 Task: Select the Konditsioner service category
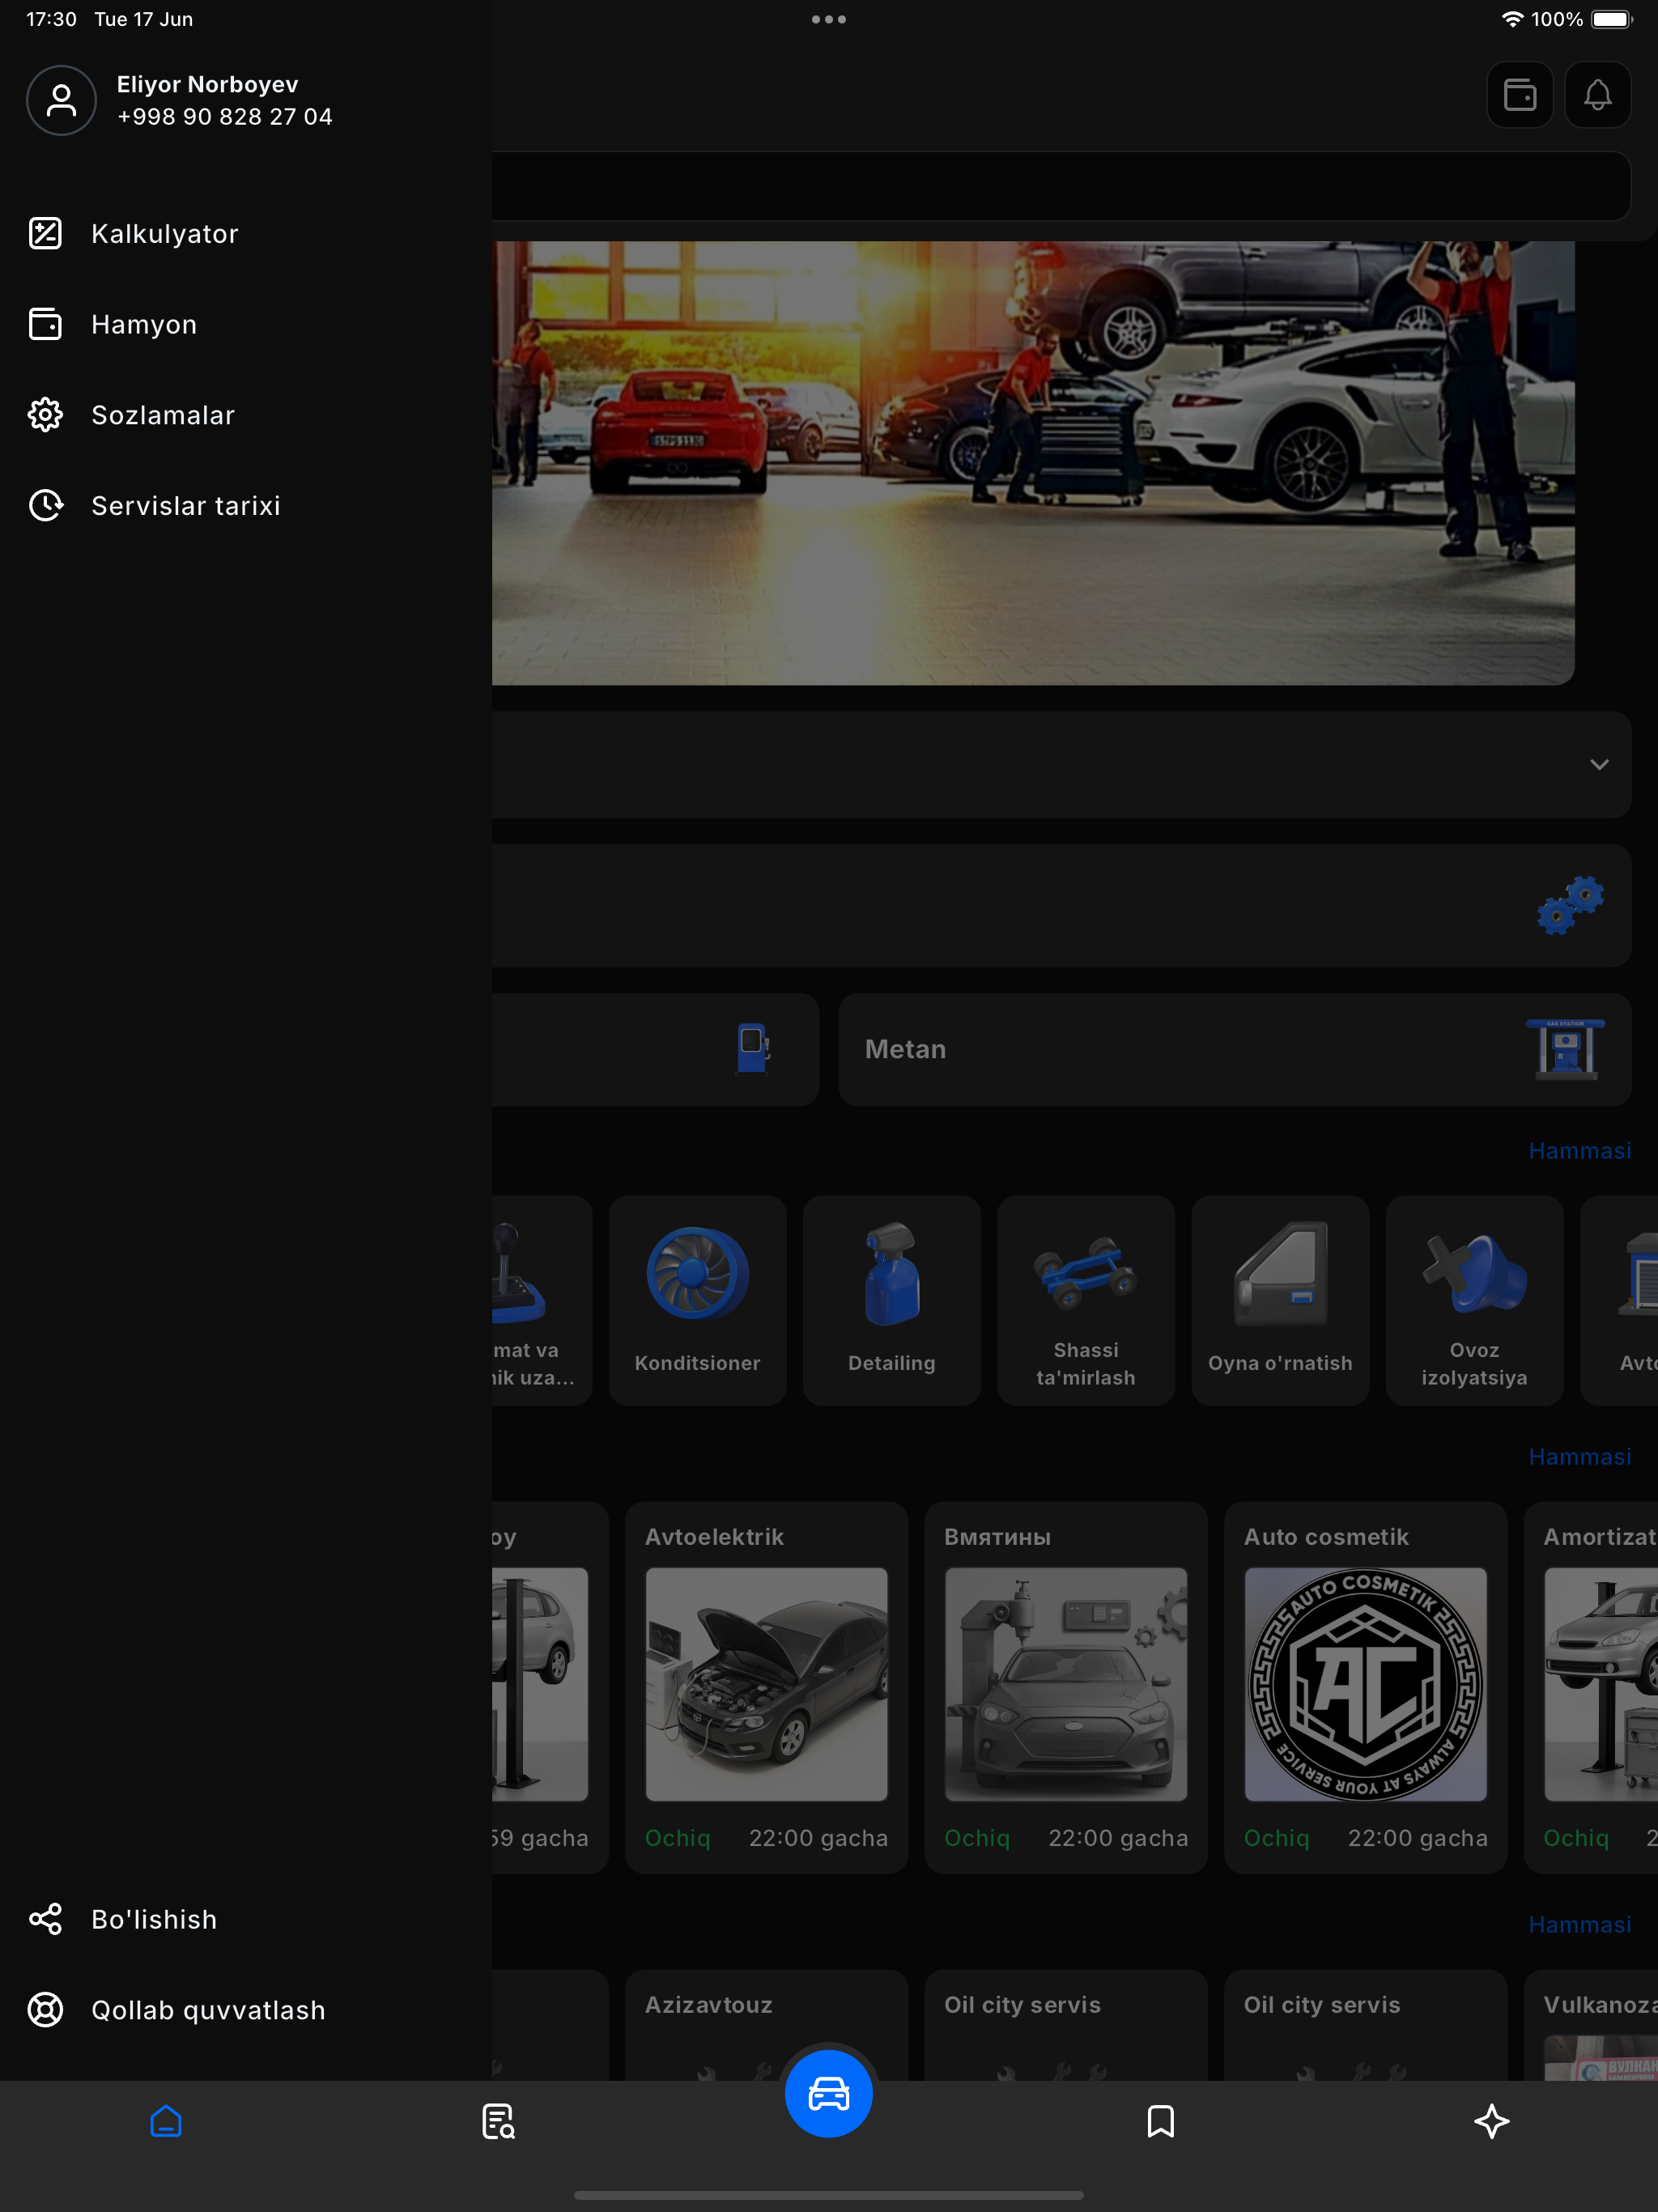tap(698, 1301)
